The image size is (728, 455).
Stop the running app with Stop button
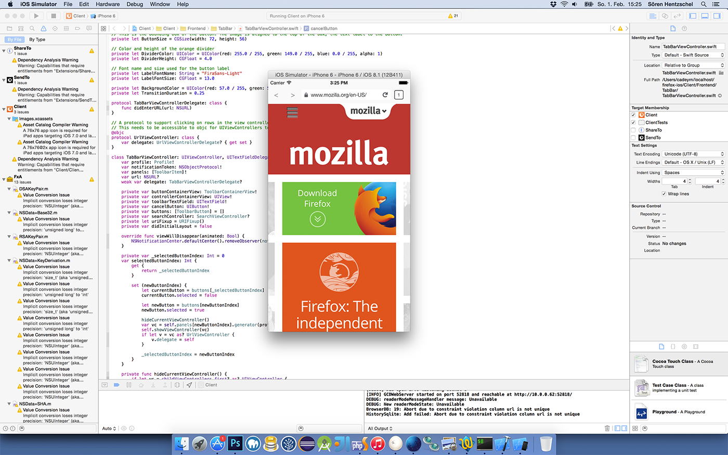53,16
